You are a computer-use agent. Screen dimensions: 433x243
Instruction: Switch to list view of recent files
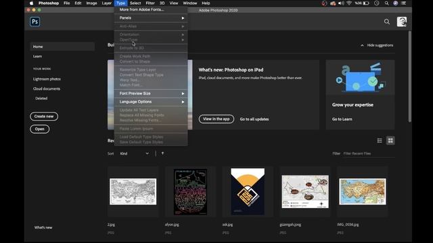pos(380,140)
